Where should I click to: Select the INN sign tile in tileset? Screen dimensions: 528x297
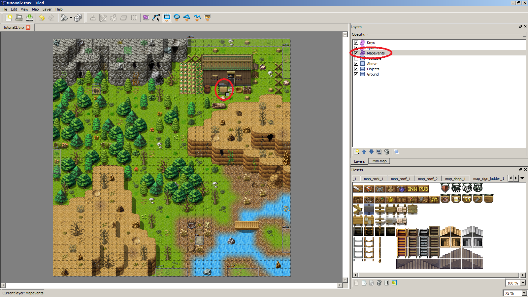[x=412, y=189]
